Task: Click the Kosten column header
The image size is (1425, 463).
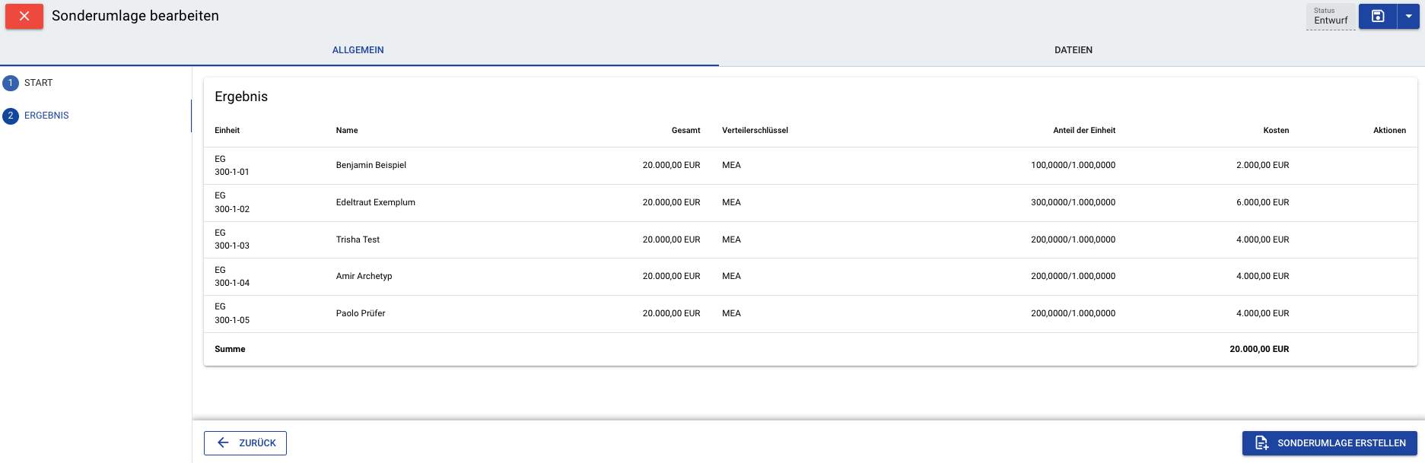Action: (1276, 131)
